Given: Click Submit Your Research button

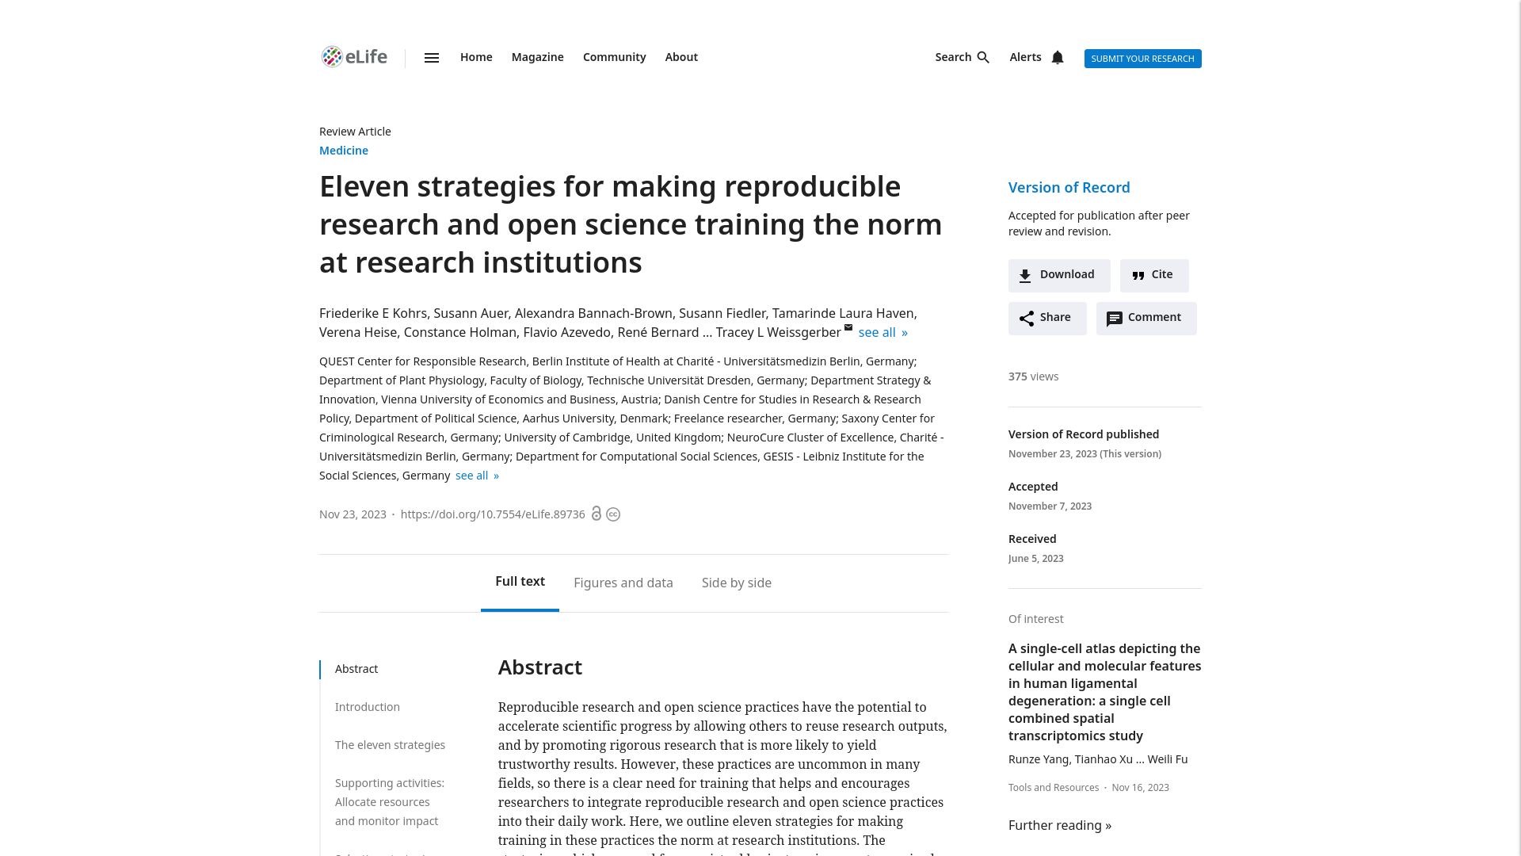Looking at the screenshot, I should (x=1142, y=59).
